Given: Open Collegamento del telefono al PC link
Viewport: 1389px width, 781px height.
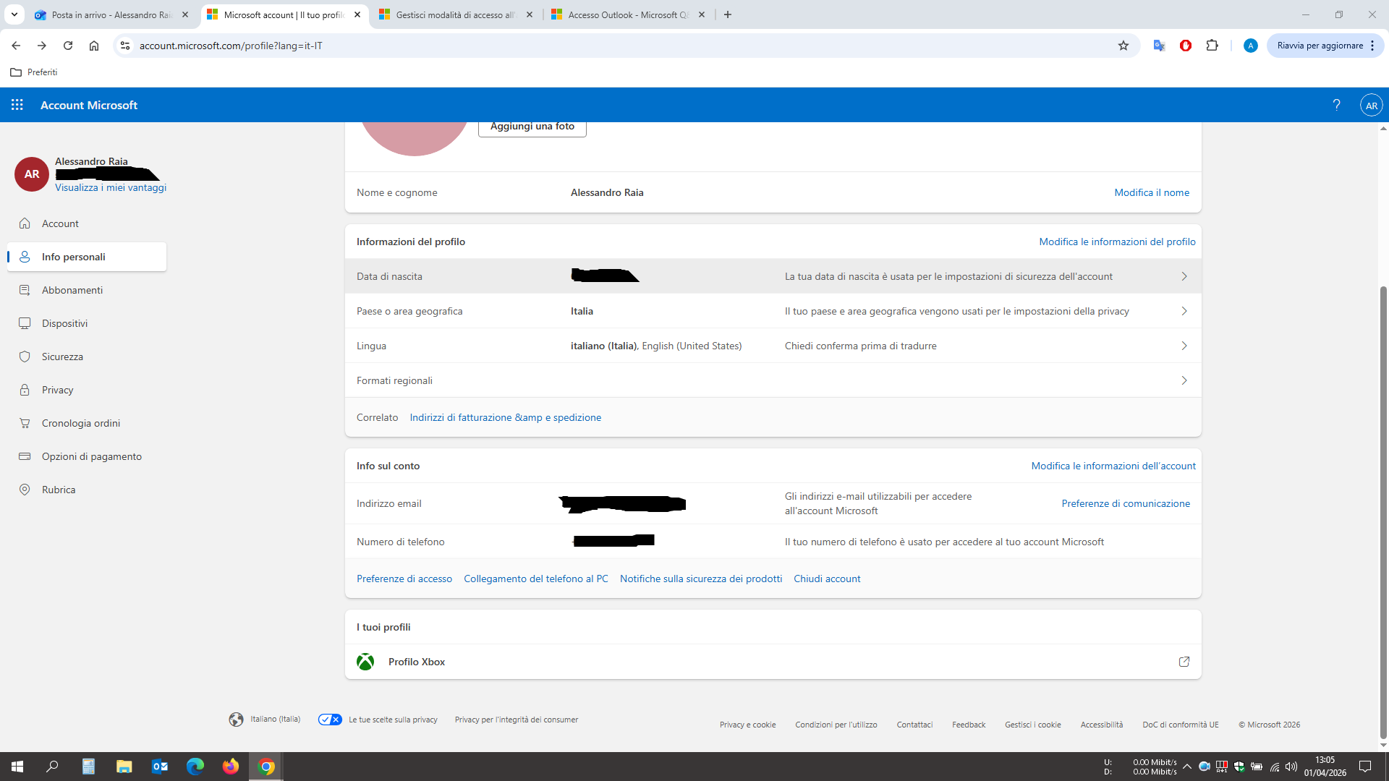Looking at the screenshot, I should coord(536,579).
